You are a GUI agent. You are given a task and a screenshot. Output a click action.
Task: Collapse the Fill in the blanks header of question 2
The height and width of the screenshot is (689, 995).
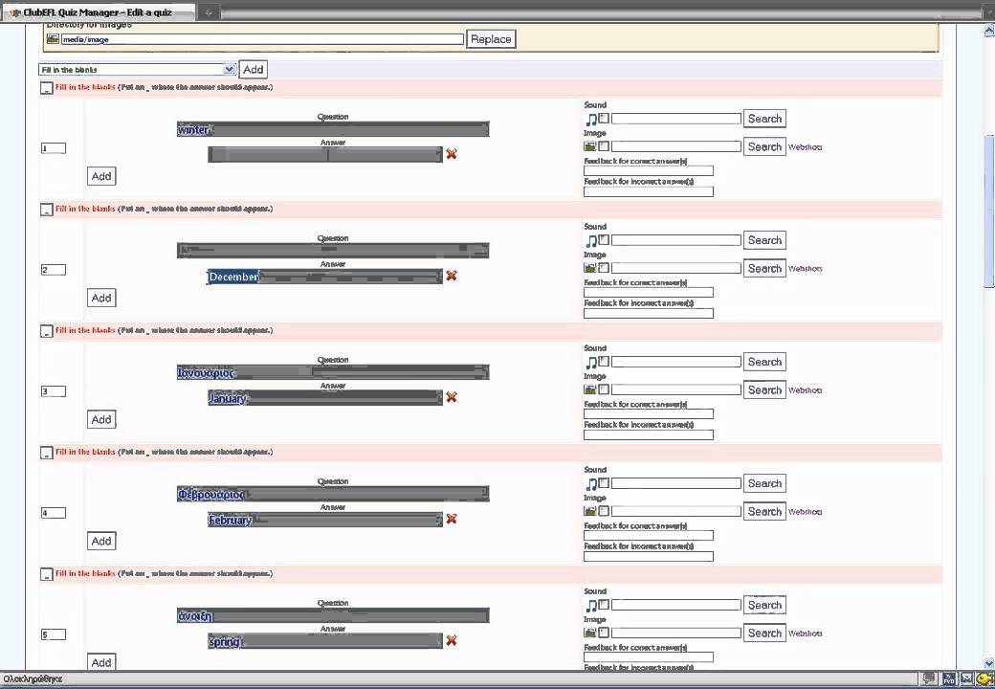(46, 210)
